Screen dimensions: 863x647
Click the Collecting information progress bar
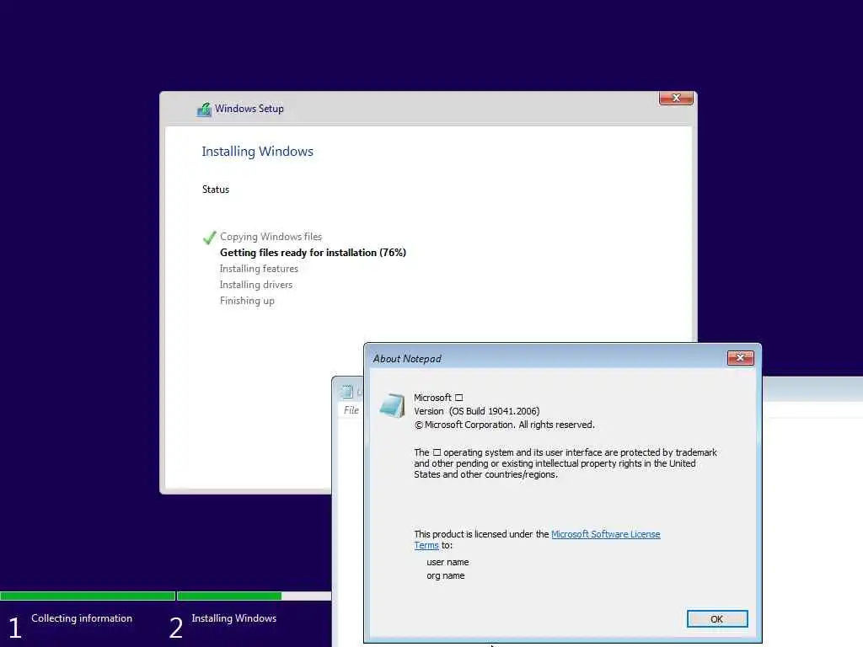[x=88, y=596]
